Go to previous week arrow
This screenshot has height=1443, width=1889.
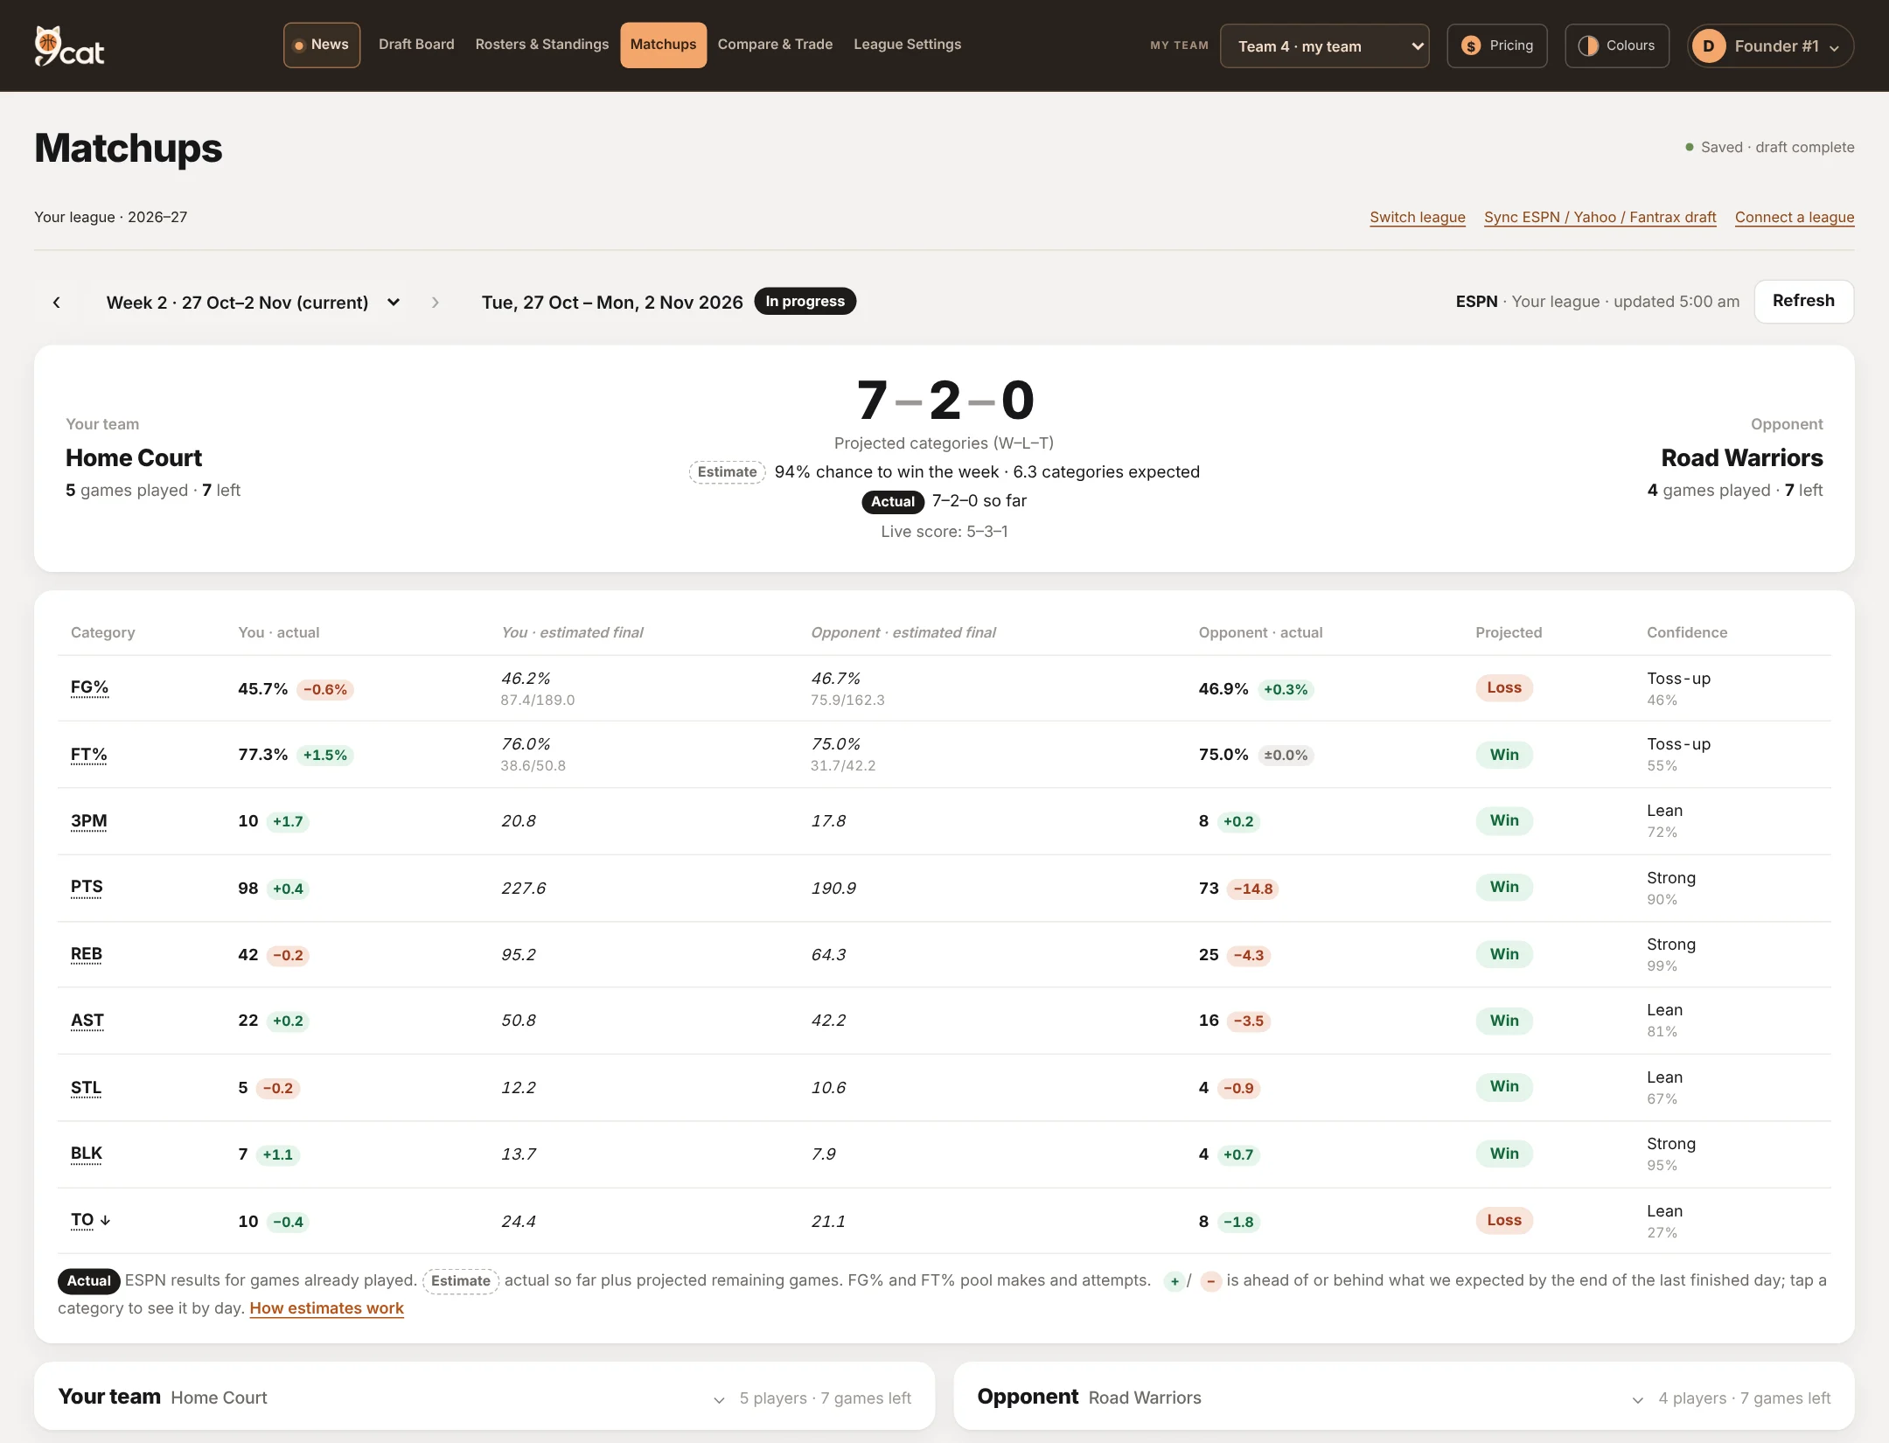[x=57, y=303]
